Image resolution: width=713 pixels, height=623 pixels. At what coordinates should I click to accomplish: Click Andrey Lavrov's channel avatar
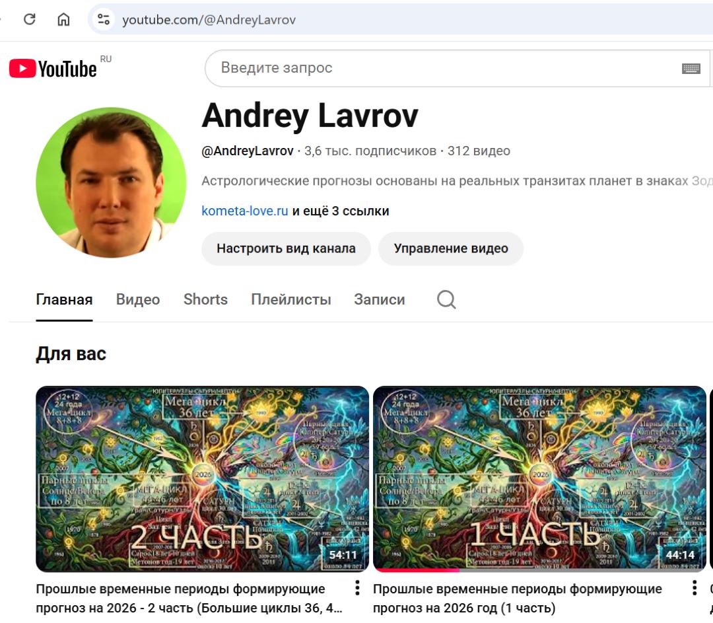click(111, 182)
